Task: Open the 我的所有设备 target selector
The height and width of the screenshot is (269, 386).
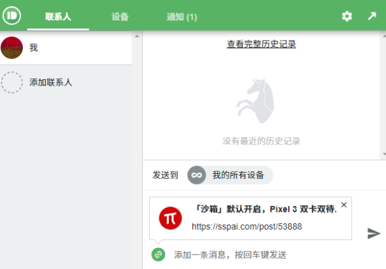Action: pyautogui.click(x=230, y=175)
